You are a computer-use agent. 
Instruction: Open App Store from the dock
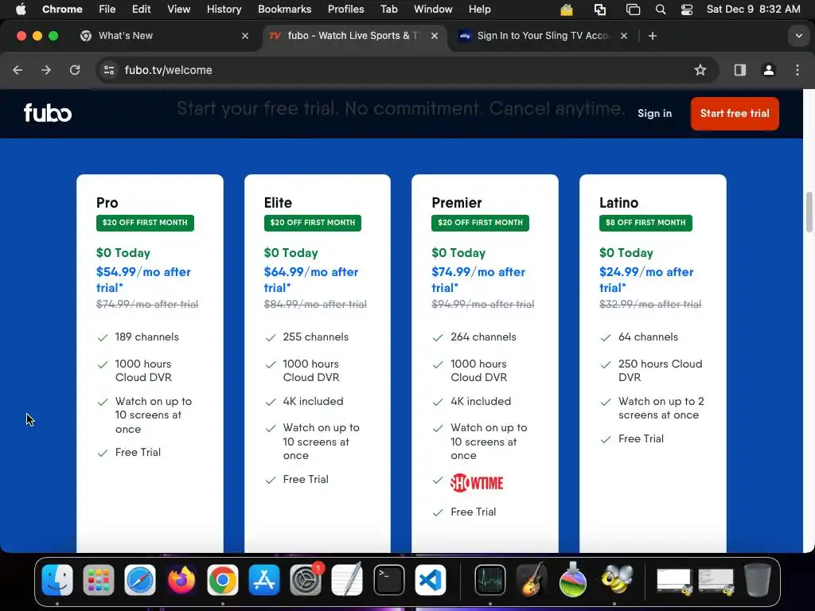click(x=264, y=580)
